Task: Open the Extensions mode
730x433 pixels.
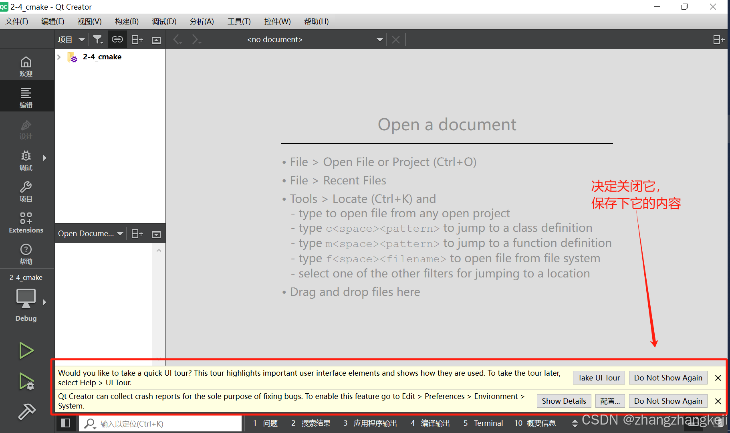Action: (x=26, y=223)
